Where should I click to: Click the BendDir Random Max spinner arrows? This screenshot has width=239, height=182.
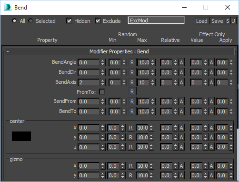153,72
